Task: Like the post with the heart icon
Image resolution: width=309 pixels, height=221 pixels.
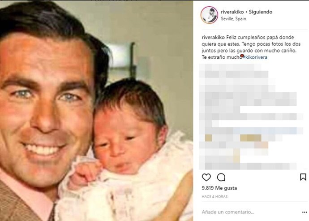Action: (206, 177)
